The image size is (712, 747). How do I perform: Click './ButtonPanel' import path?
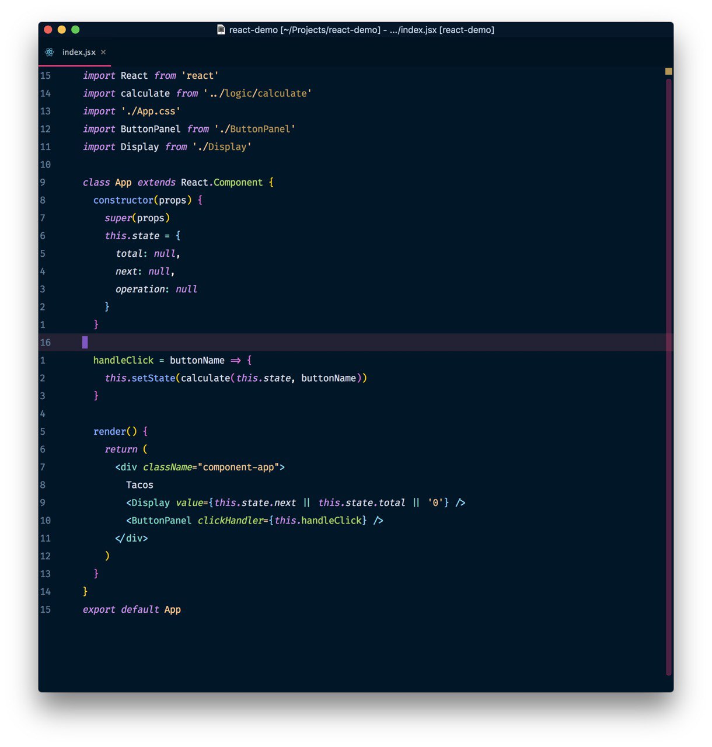254,129
